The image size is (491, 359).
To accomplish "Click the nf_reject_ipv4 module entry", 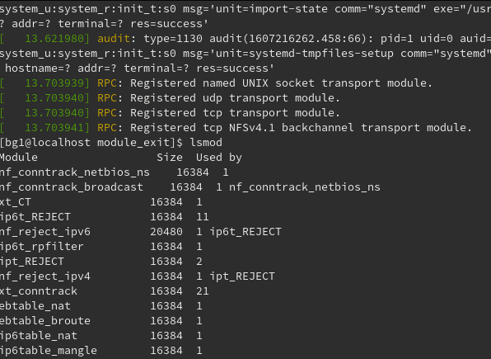I will (x=45, y=276).
